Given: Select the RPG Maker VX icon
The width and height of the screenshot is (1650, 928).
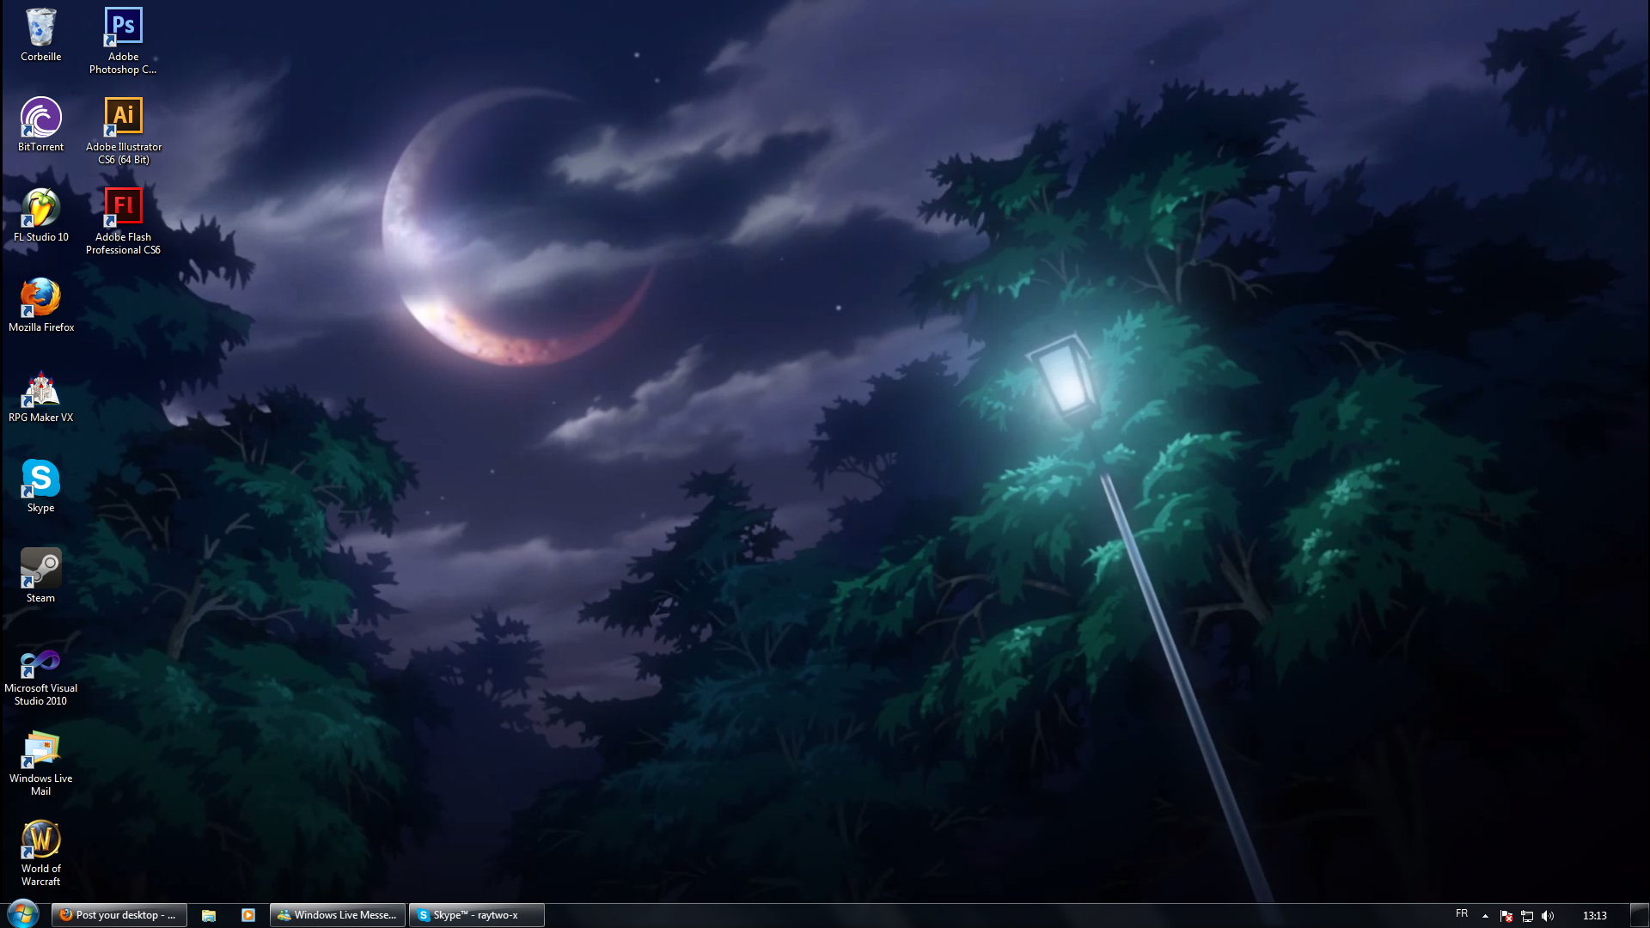Looking at the screenshot, I should point(40,388).
